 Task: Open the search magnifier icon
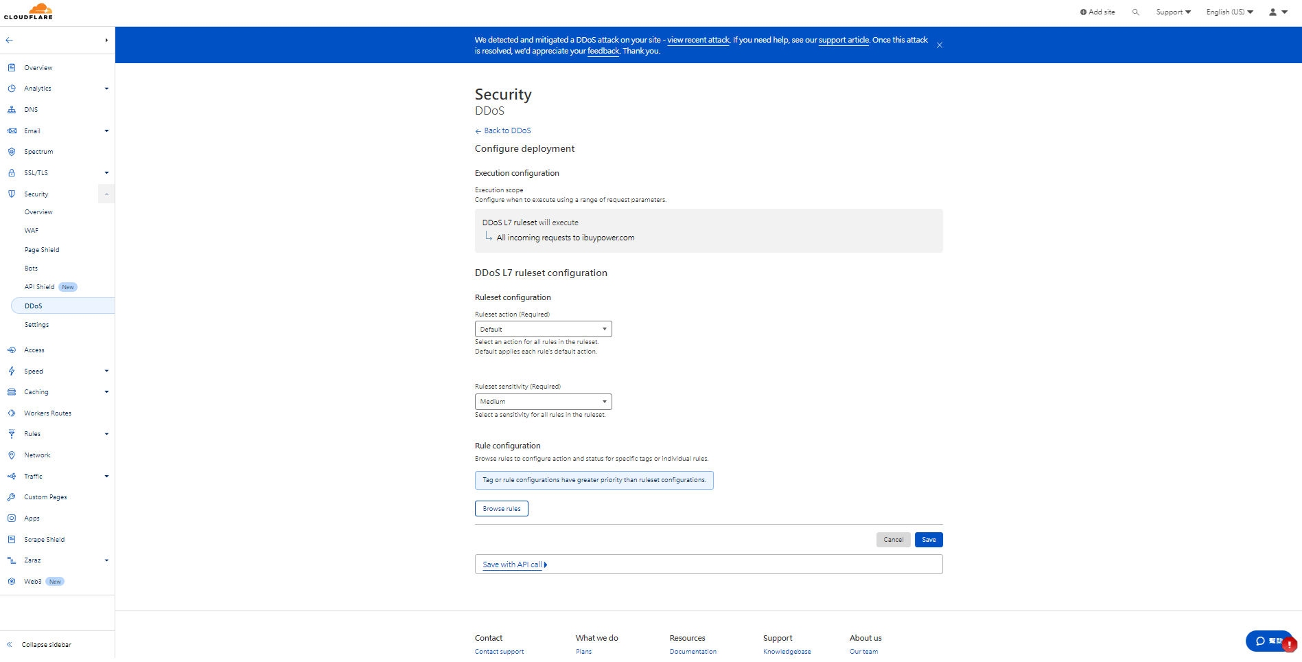(1136, 12)
